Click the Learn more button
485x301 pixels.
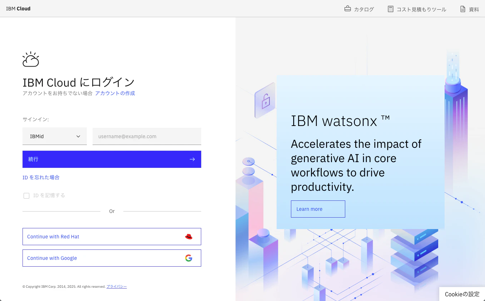coord(318,209)
